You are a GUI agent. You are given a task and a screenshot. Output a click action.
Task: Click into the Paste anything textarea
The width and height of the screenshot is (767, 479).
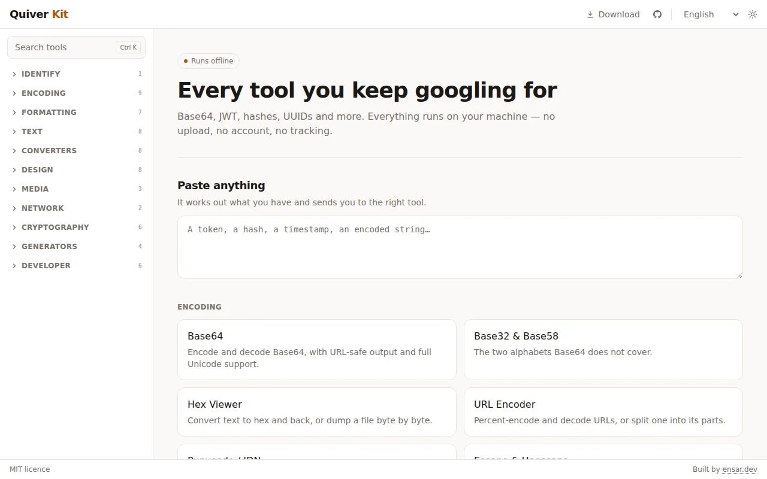(x=460, y=247)
